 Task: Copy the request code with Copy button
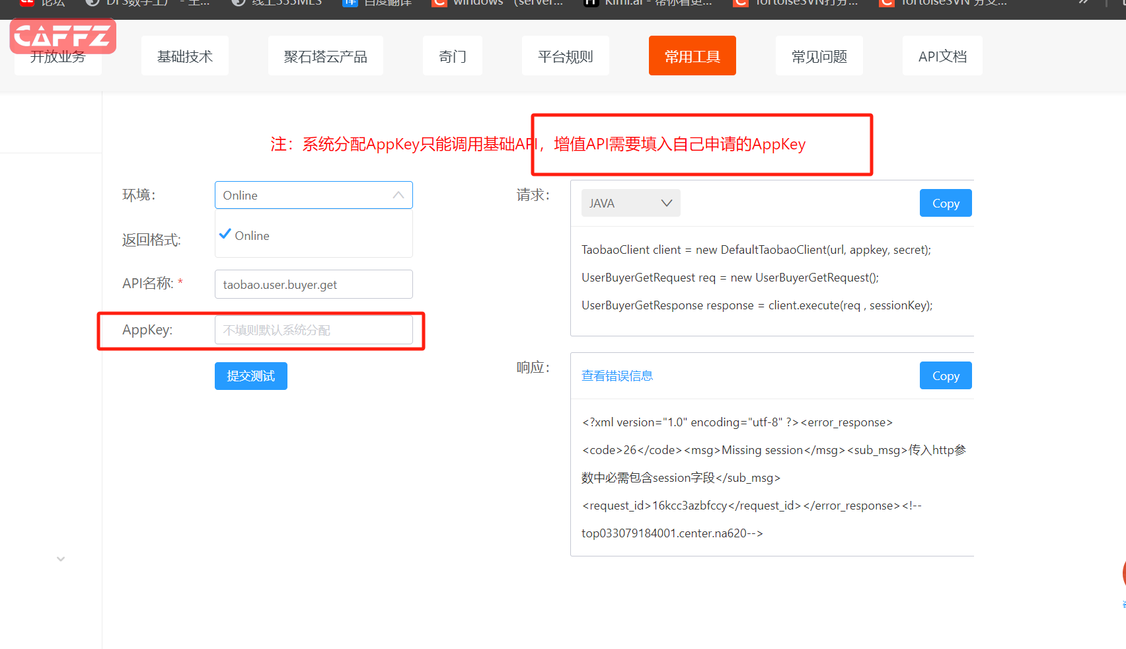pyautogui.click(x=945, y=203)
